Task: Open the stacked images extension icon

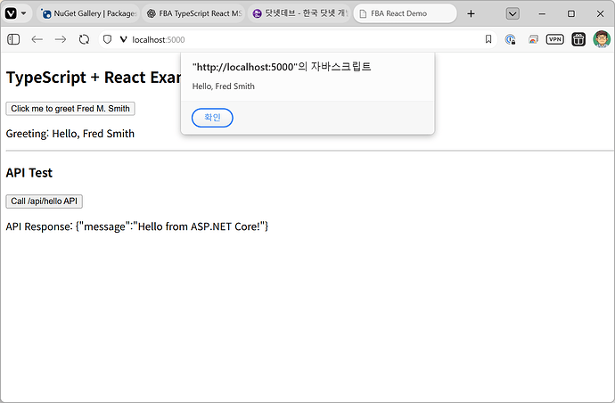Action: 533,39
